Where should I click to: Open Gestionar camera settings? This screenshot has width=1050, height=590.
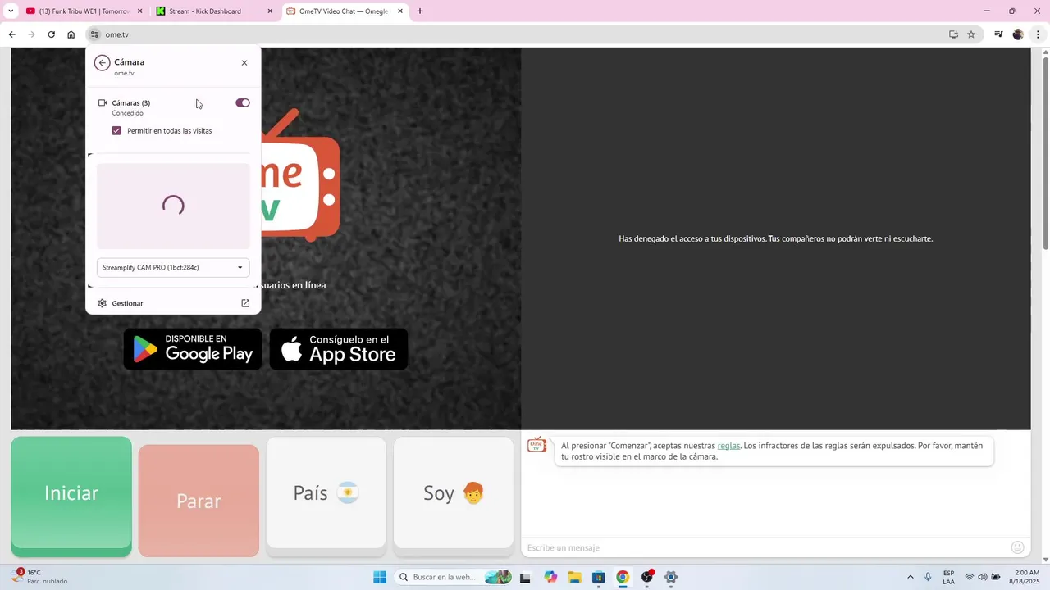(173, 303)
